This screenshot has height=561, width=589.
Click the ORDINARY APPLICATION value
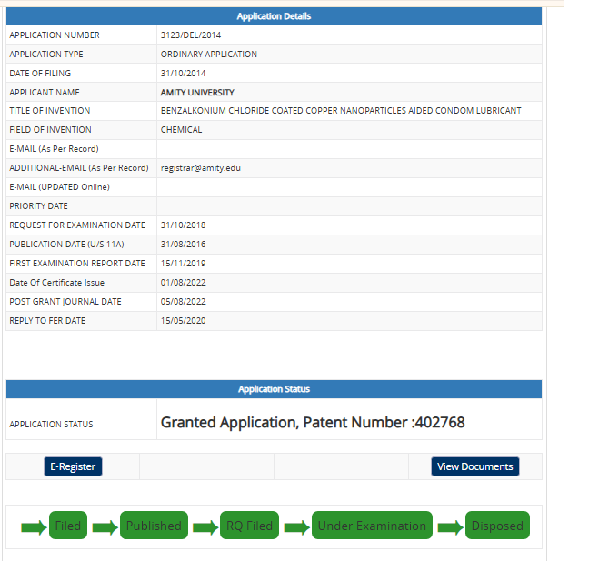(x=209, y=55)
